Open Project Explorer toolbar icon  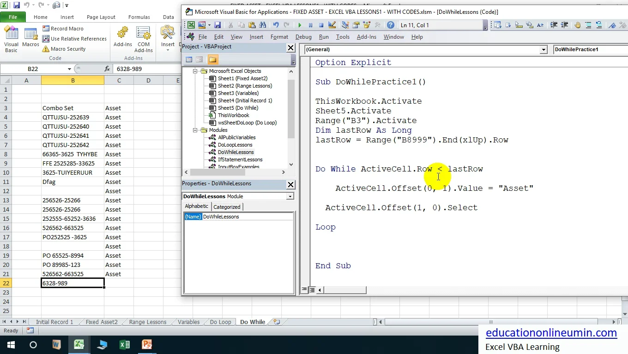pos(345,25)
